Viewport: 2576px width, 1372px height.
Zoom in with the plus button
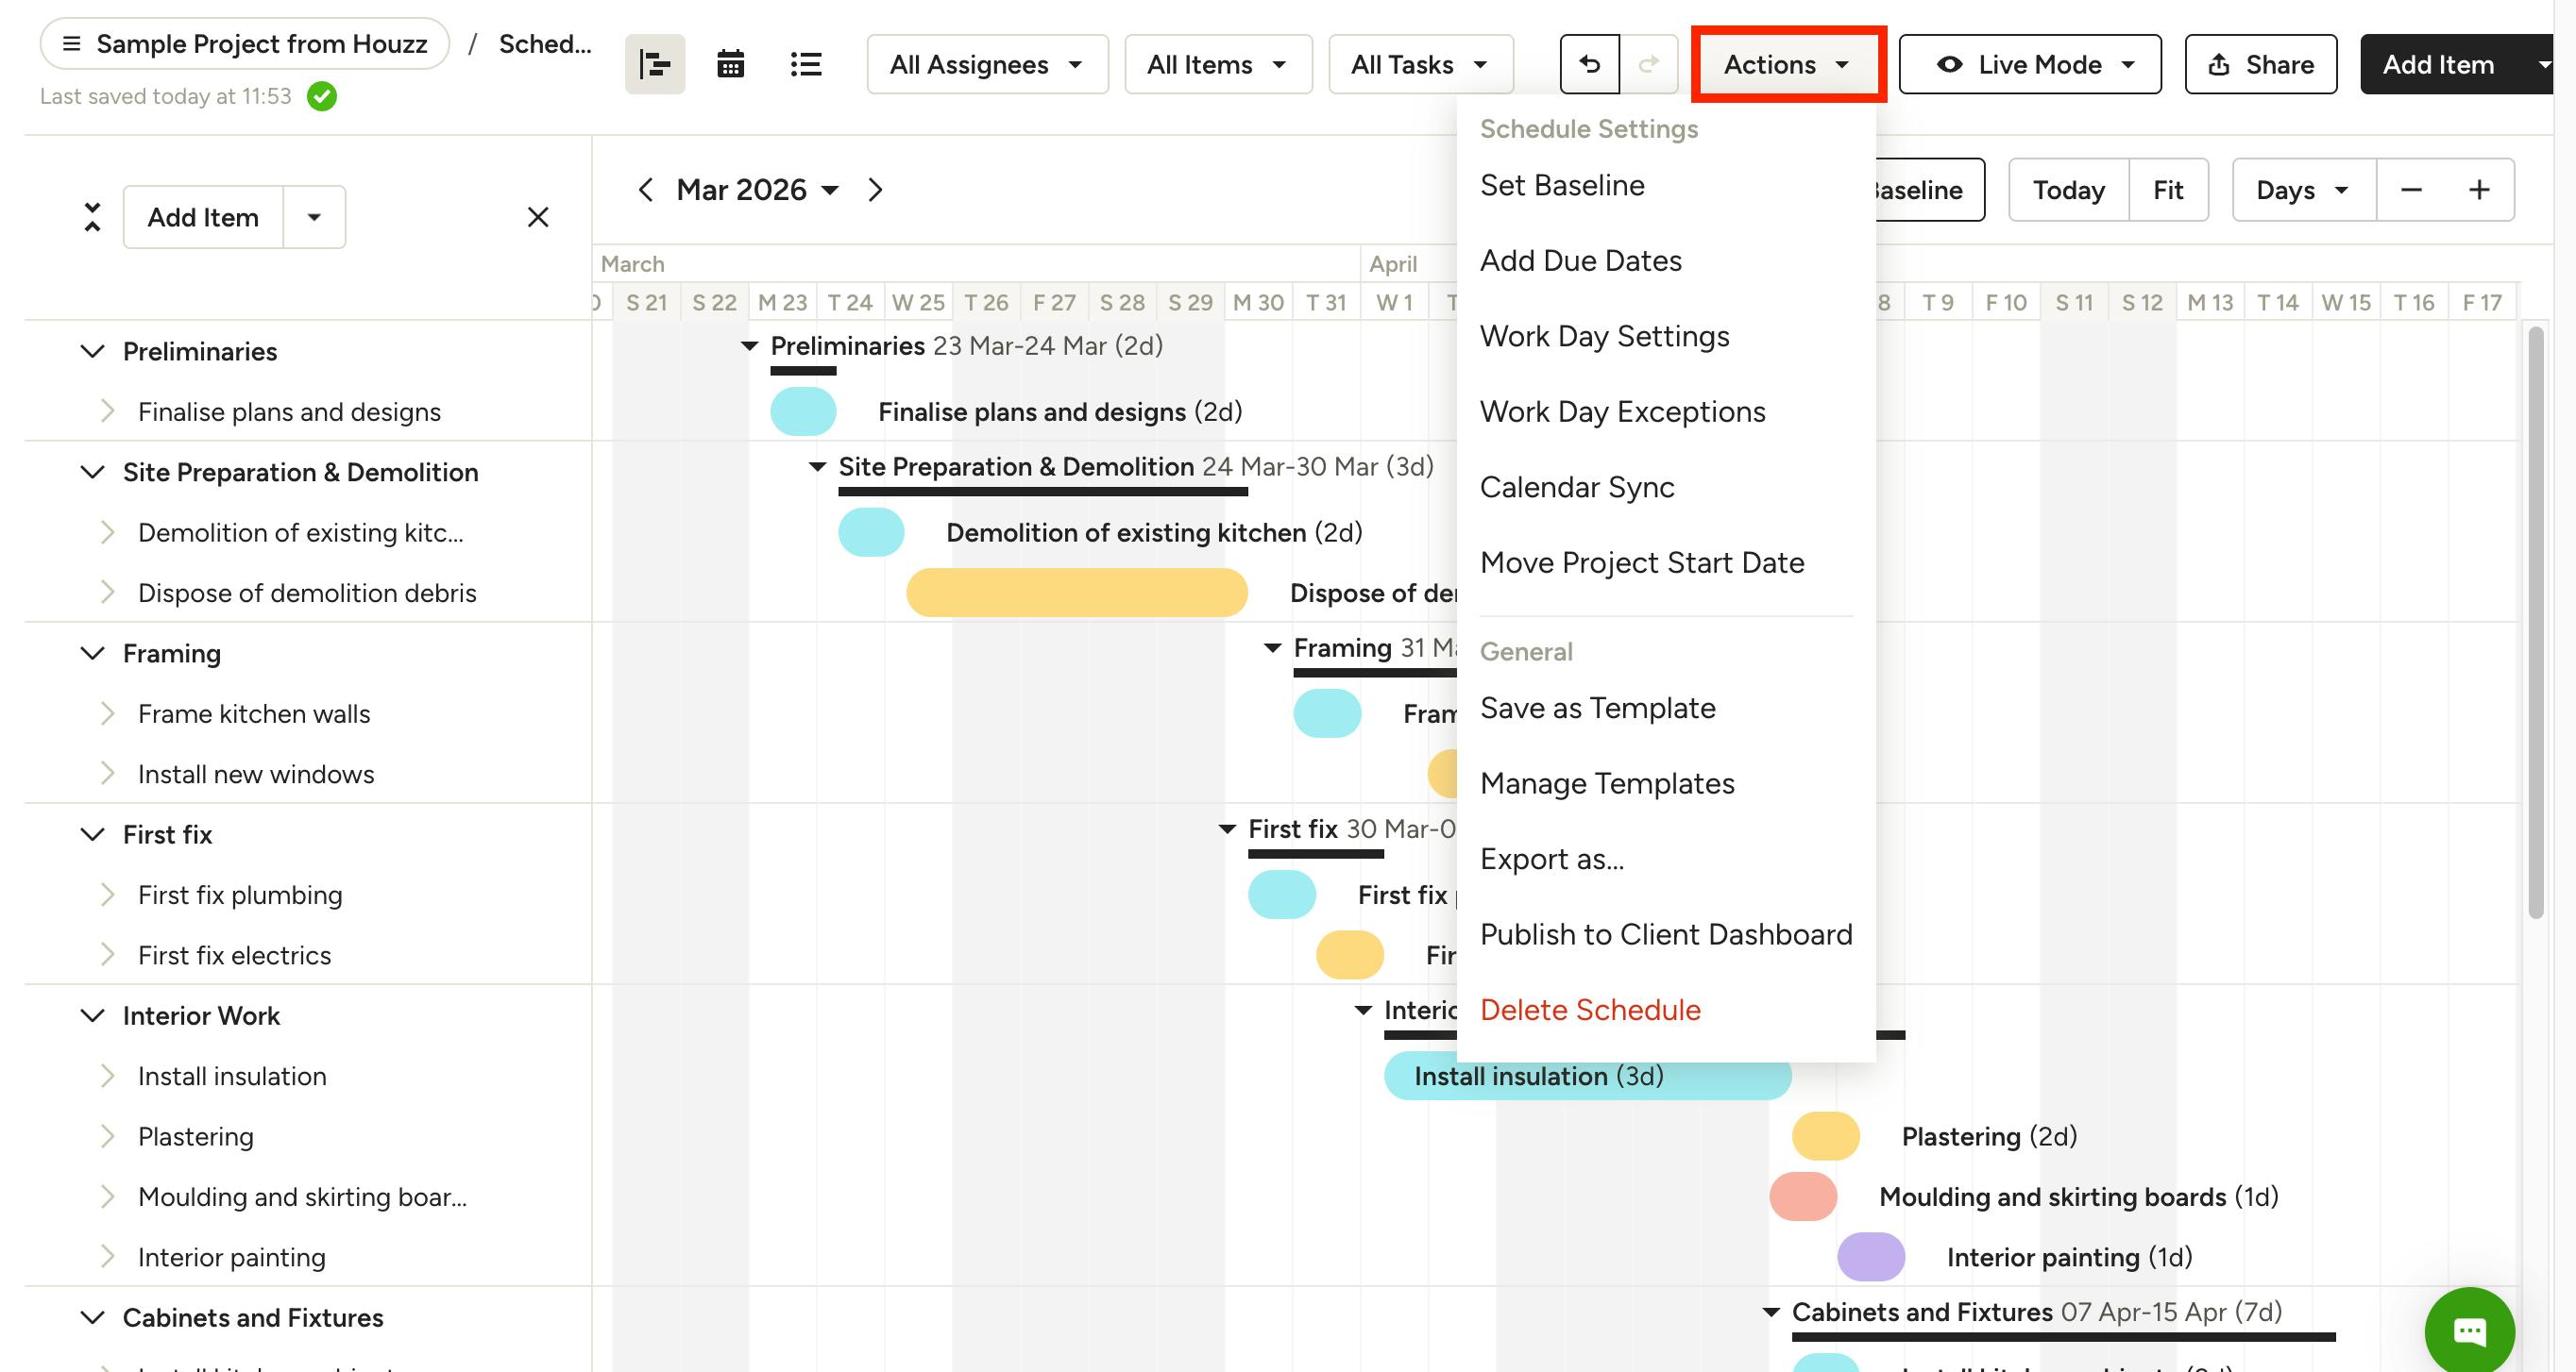[2478, 190]
